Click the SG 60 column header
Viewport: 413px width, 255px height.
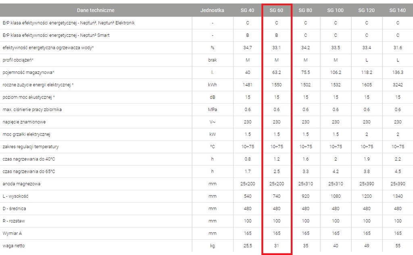click(276, 10)
